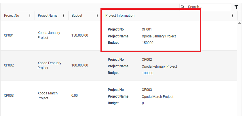Click the 0,00 budget cell
The width and height of the screenshot is (245, 116).
pyautogui.click(x=75, y=96)
